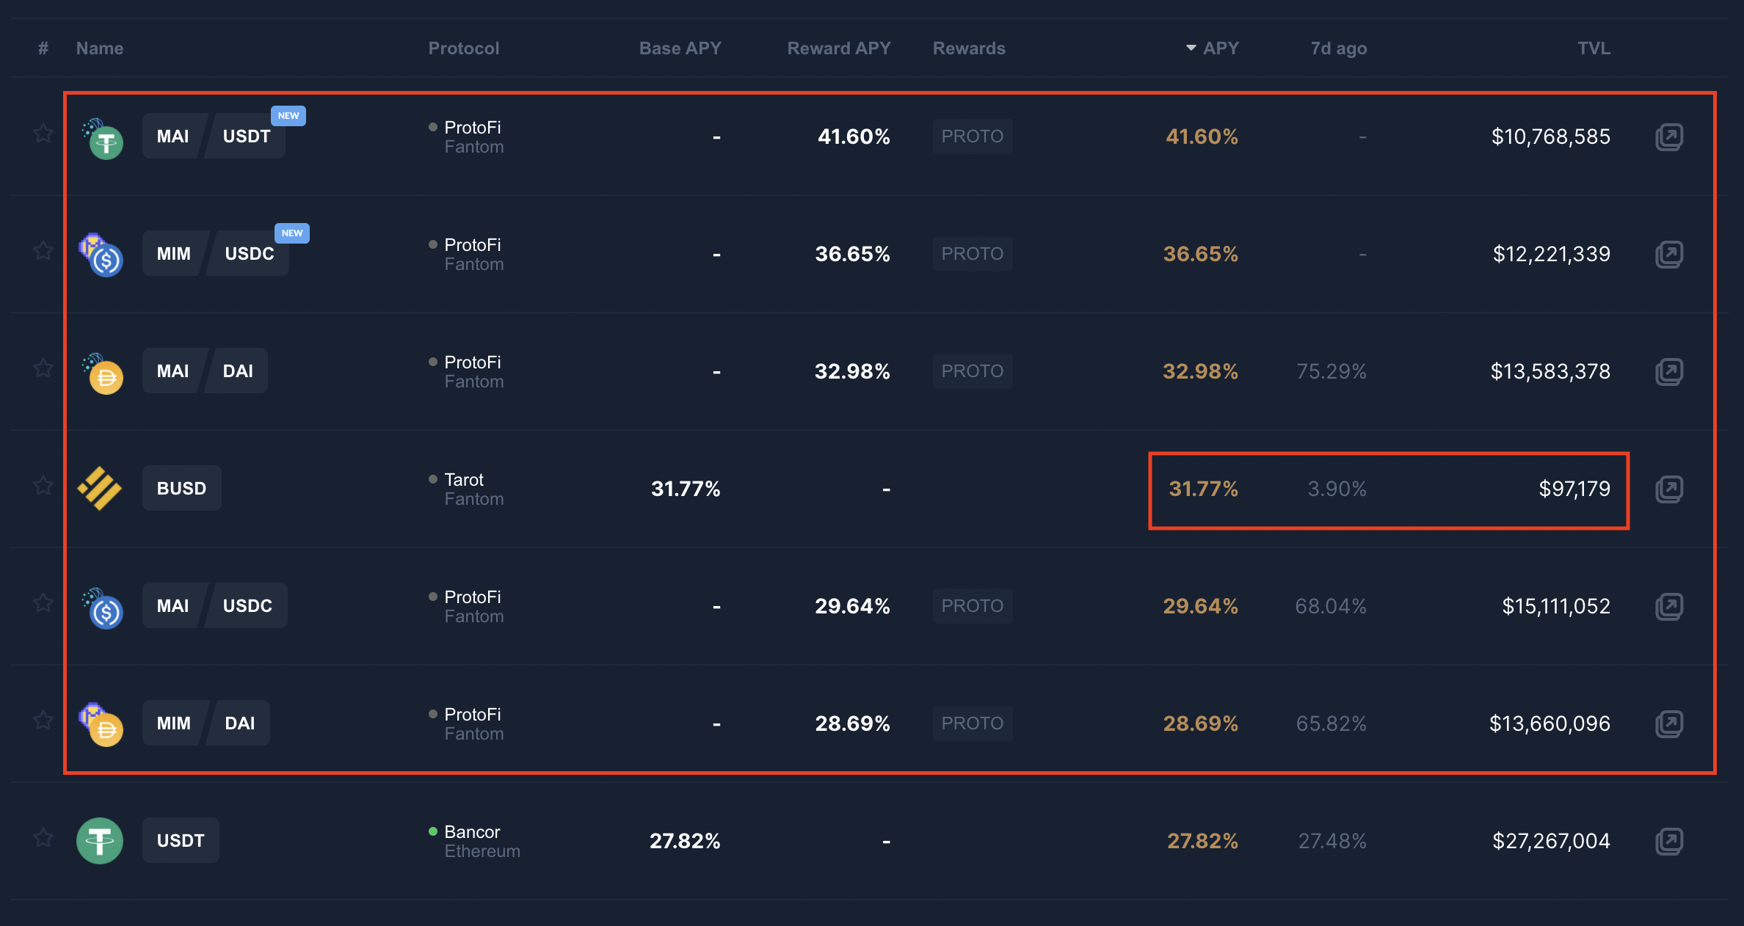
Task: Click the Reward APY column header
Action: [839, 48]
